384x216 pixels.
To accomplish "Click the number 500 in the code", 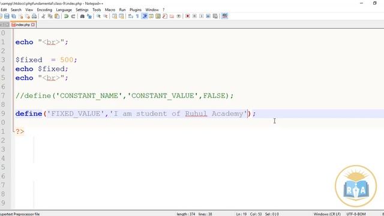I will [x=67, y=60].
